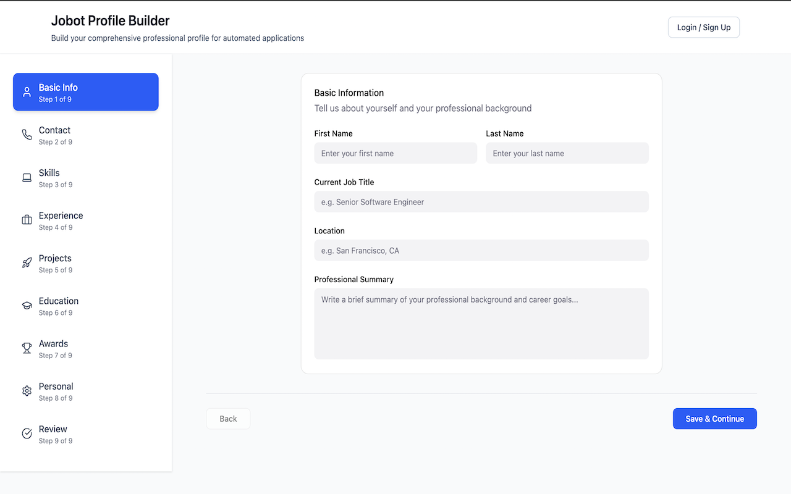Click the First Name input field
This screenshot has width=791, height=494.
395,153
